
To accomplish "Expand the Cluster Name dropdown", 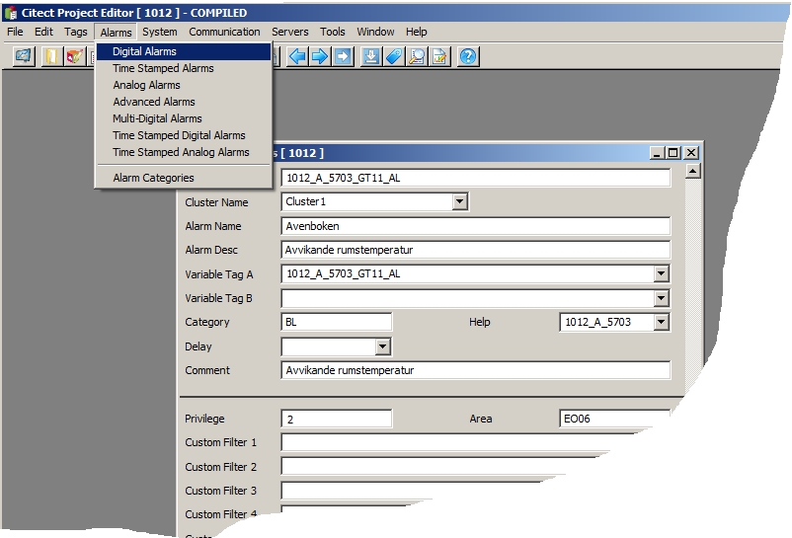I will pyautogui.click(x=459, y=202).
